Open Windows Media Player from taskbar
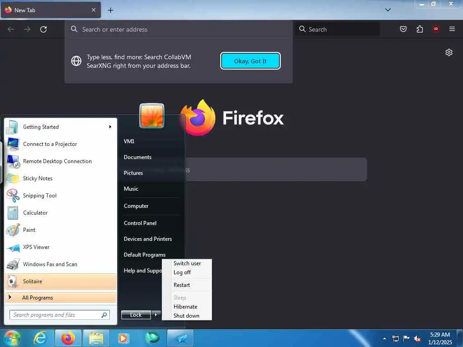Viewport: 463px width, 347px height. pos(124,338)
